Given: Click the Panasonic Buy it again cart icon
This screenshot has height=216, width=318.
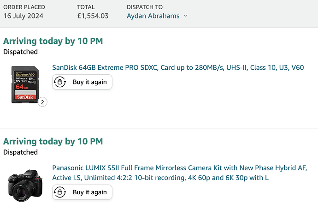Looking at the screenshot, I should (x=59, y=192).
